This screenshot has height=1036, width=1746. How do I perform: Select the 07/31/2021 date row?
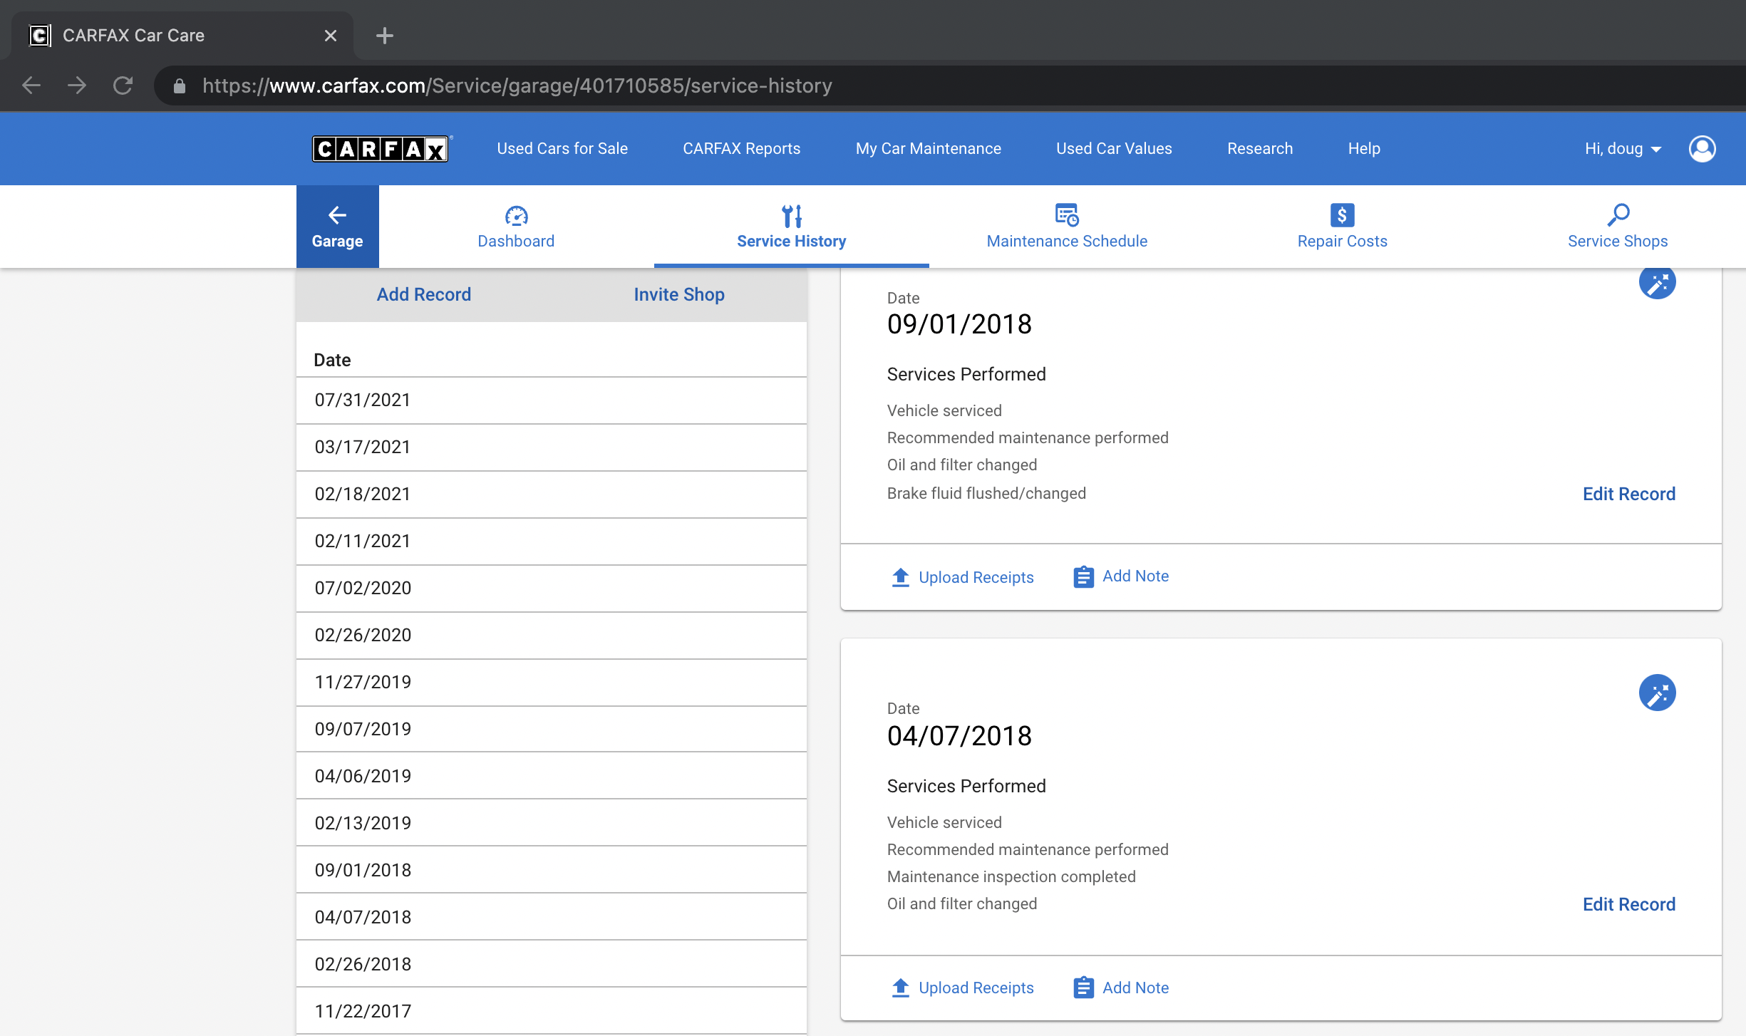[552, 400]
